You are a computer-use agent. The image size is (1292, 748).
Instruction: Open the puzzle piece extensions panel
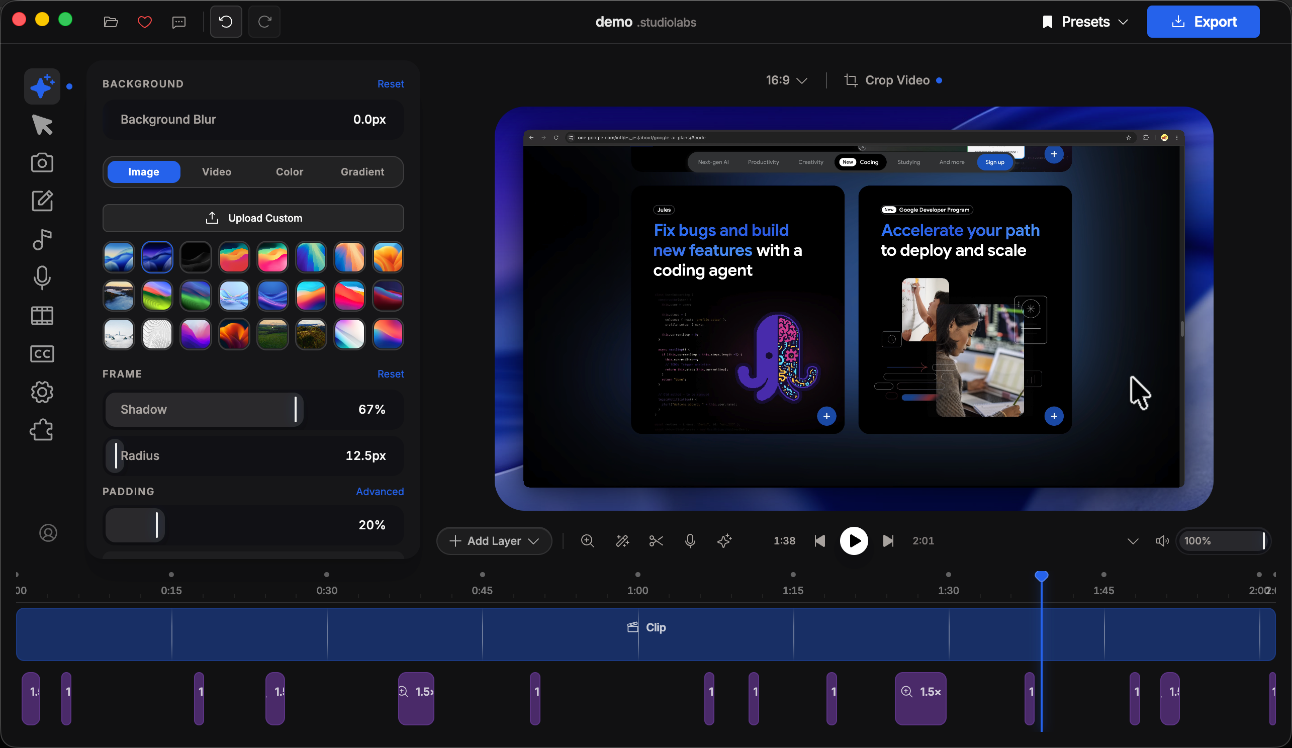click(43, 430)
